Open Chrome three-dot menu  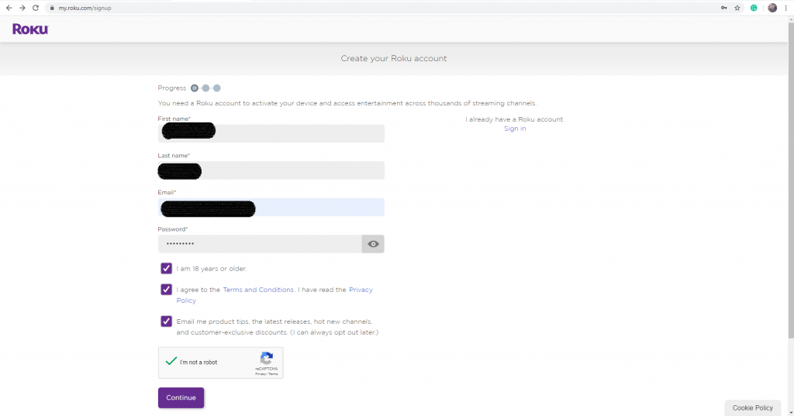(786, 8)
